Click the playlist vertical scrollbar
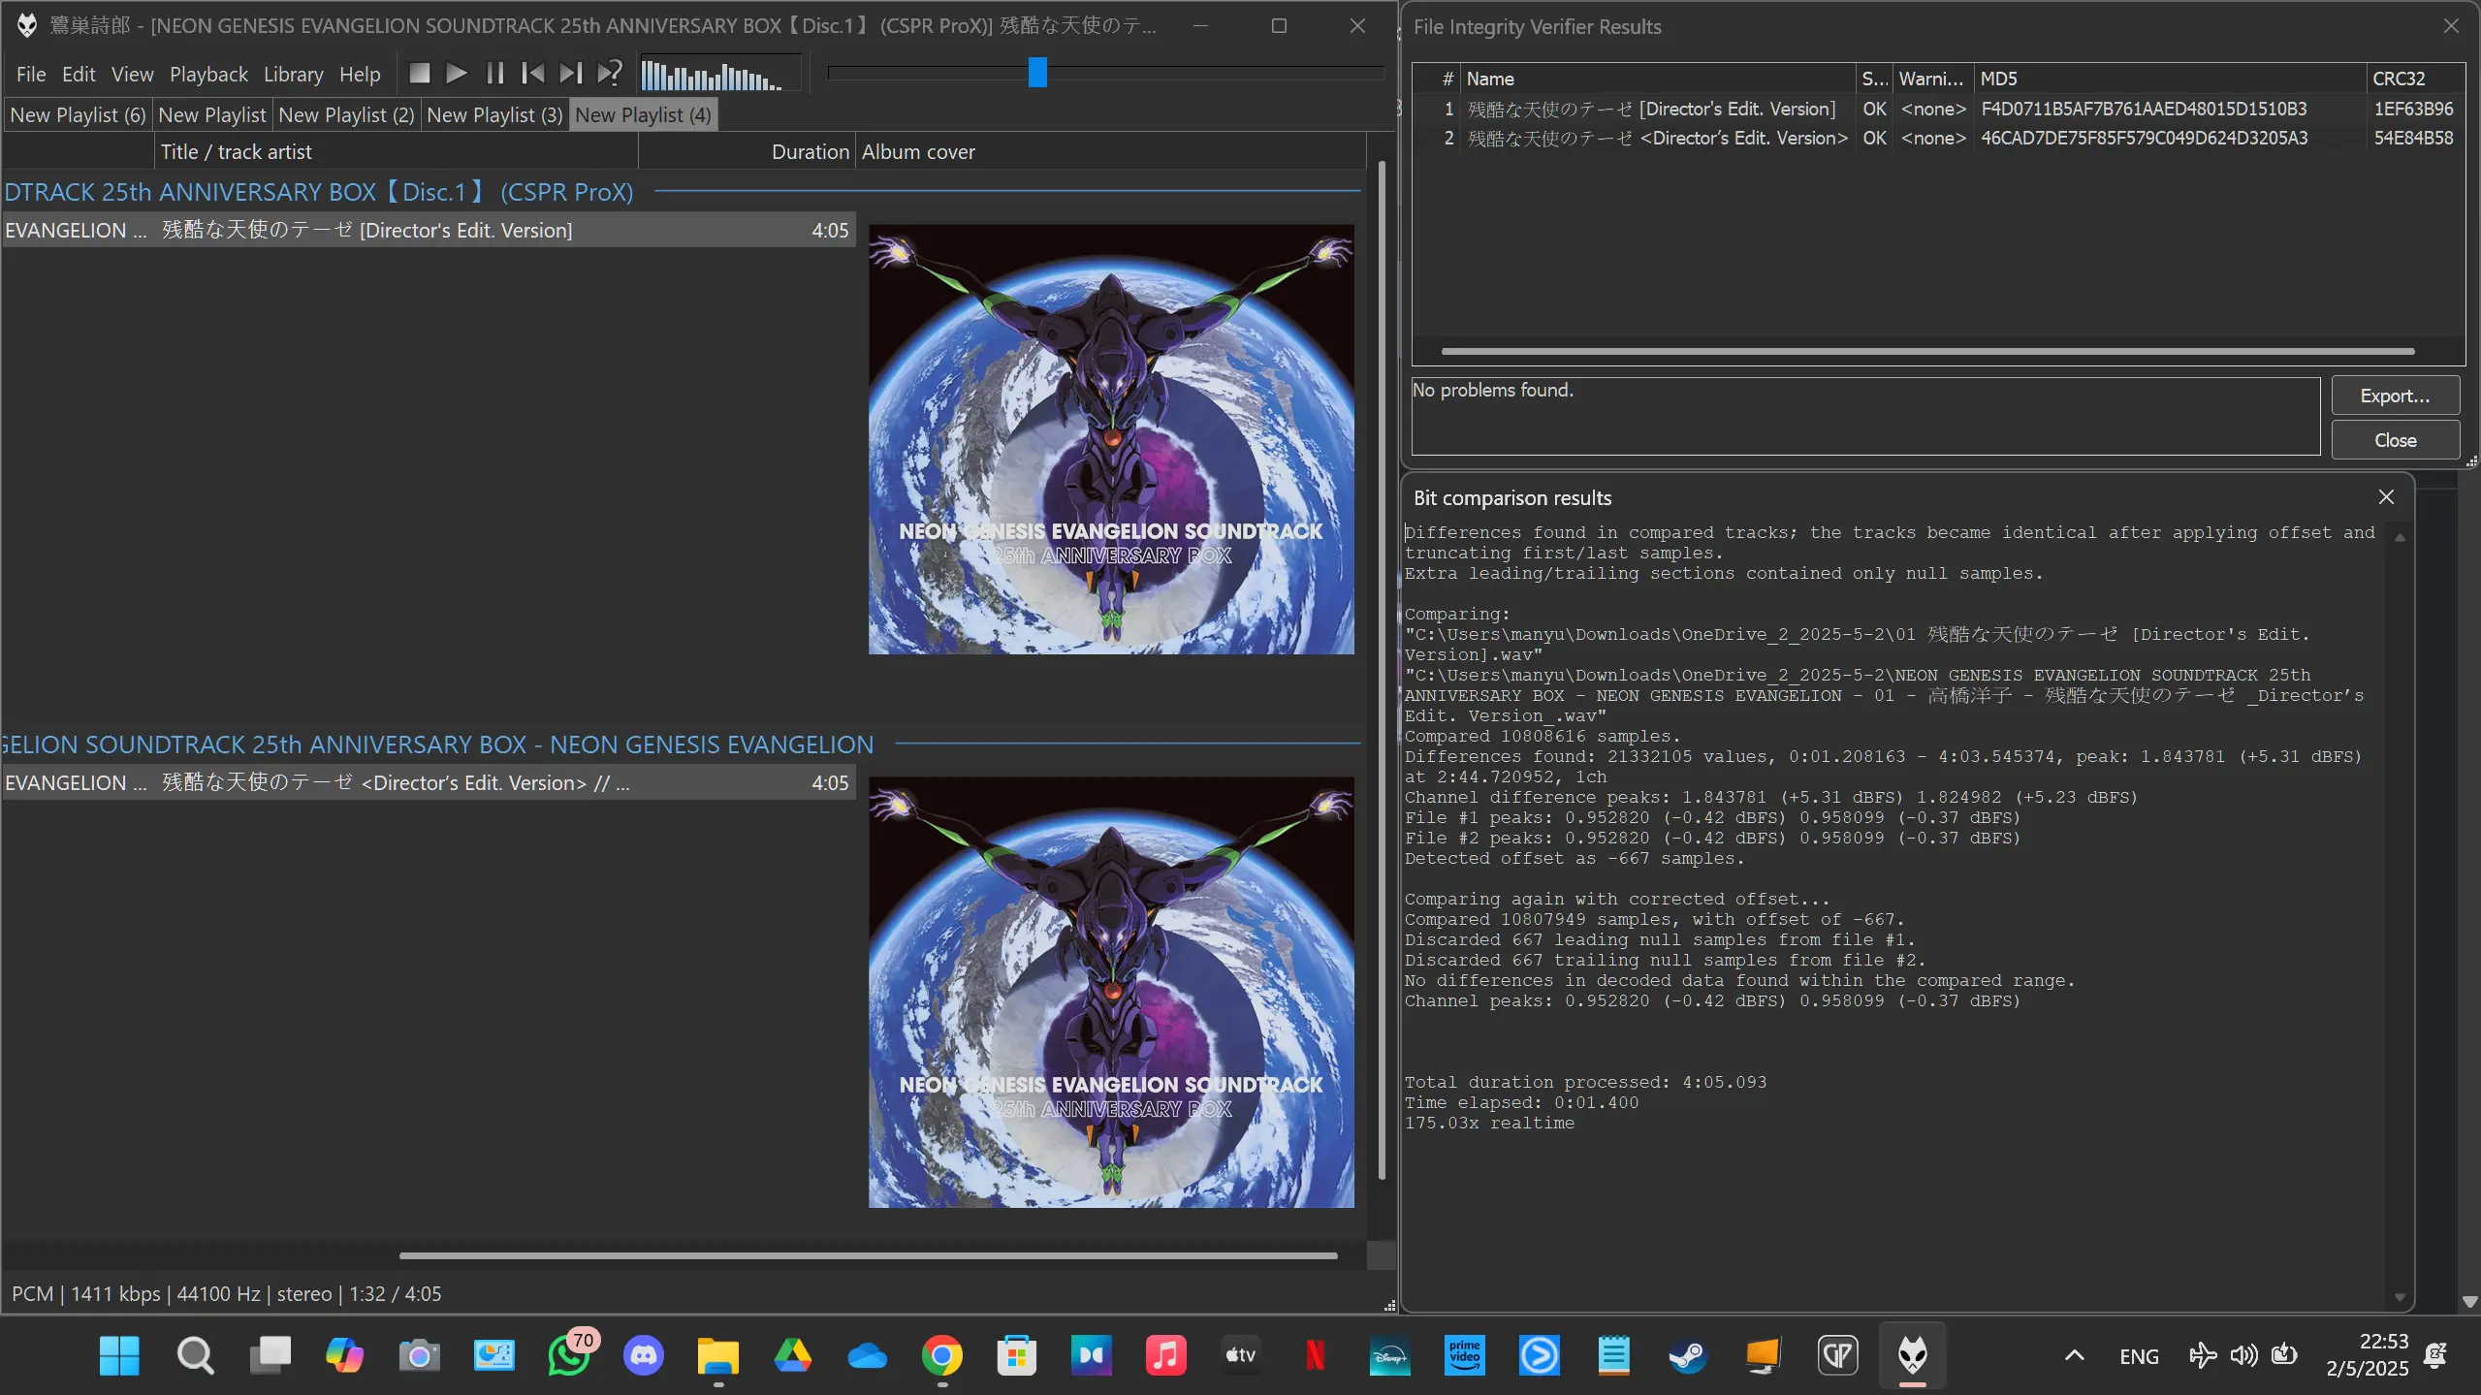 1382,671
